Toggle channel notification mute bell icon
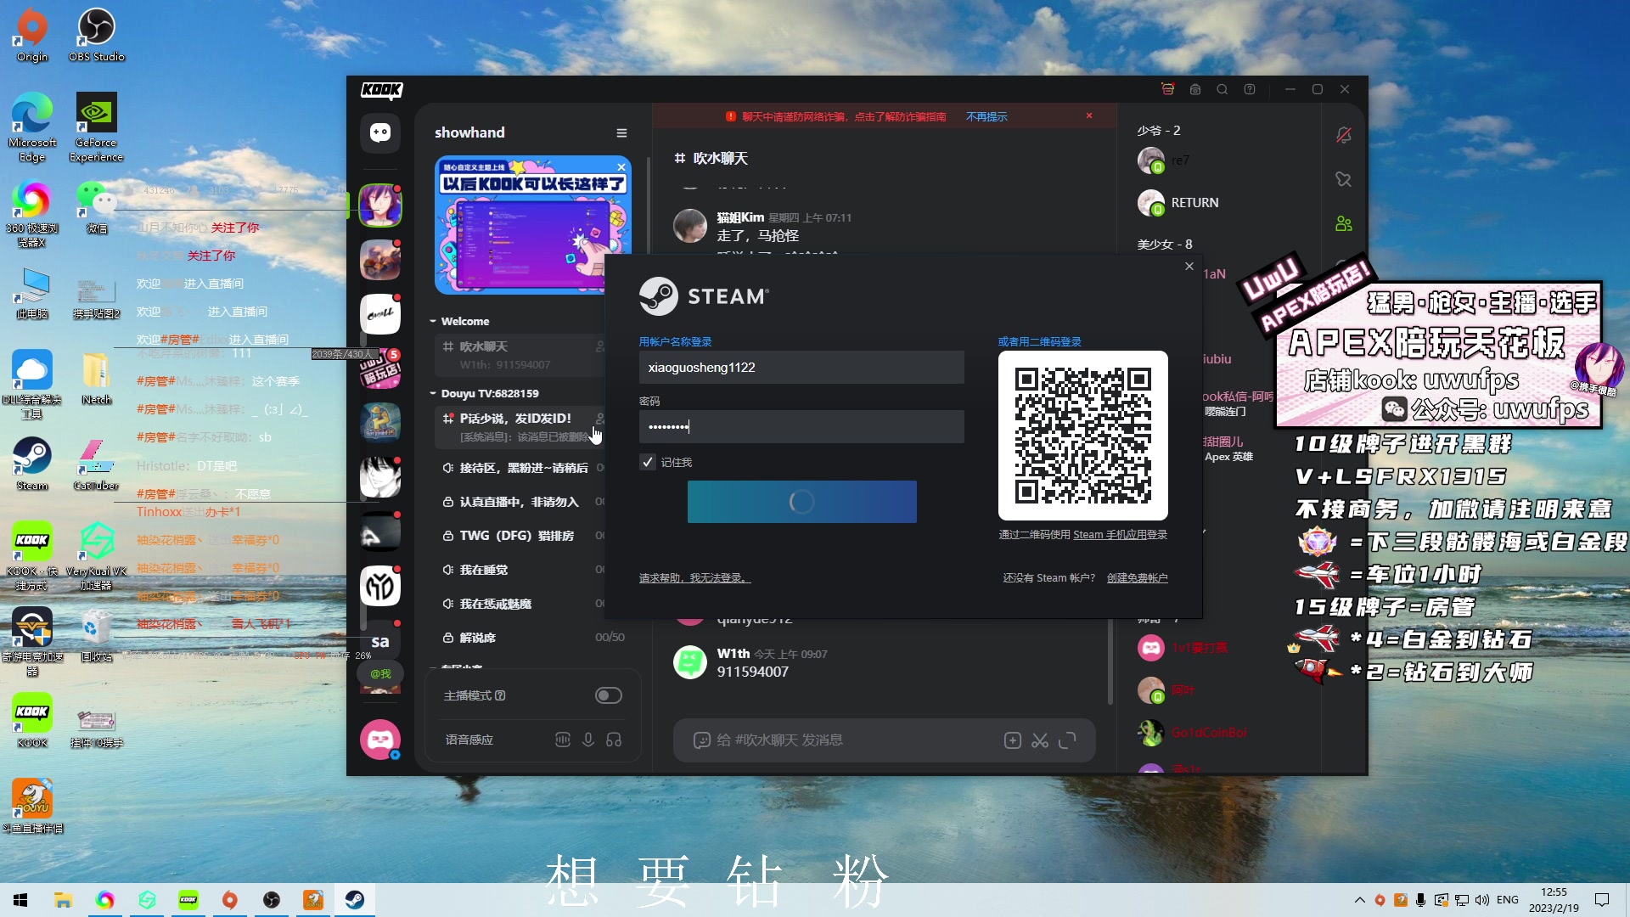 pyautogui.click(x=1343, y=135)
